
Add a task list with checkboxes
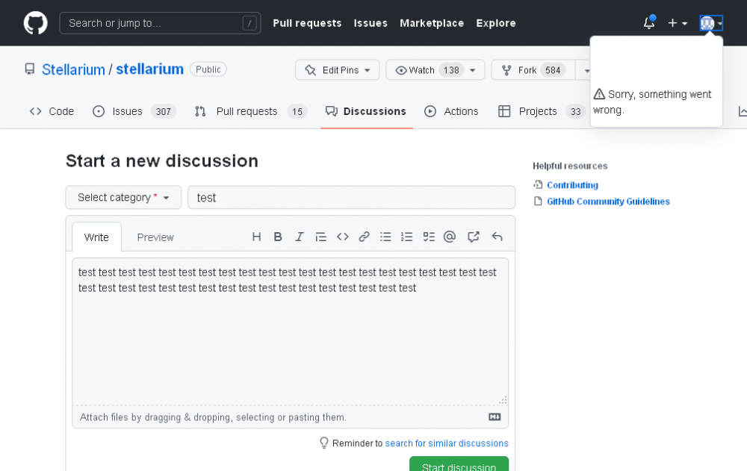pos(429,237)
